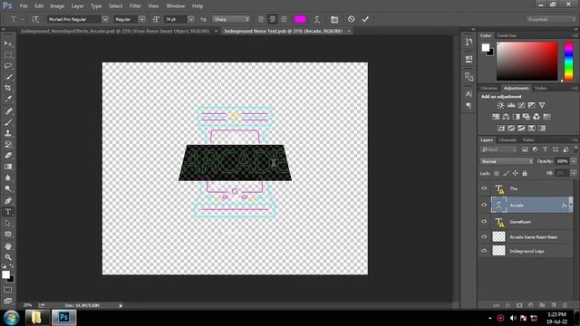Open the Essentials workspace dropdown
Image resolution: width=580 pixels, height=326 pixels.
coord(551,19)
